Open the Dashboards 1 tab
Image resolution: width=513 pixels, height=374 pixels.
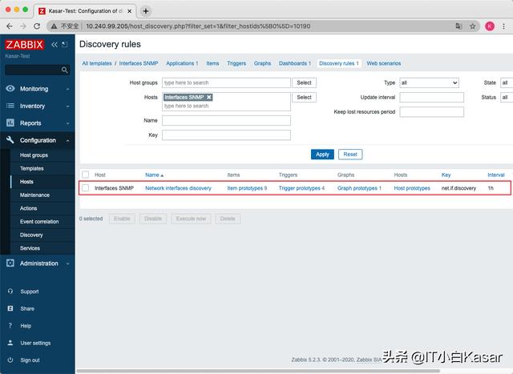pyautogui.click(x=294, y=63)
